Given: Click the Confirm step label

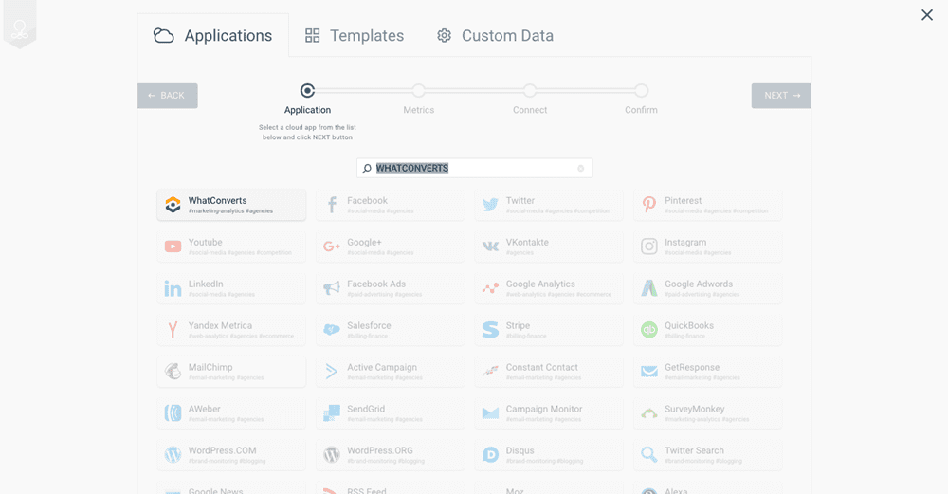Looking at the screenshot, I should point(641,110).
